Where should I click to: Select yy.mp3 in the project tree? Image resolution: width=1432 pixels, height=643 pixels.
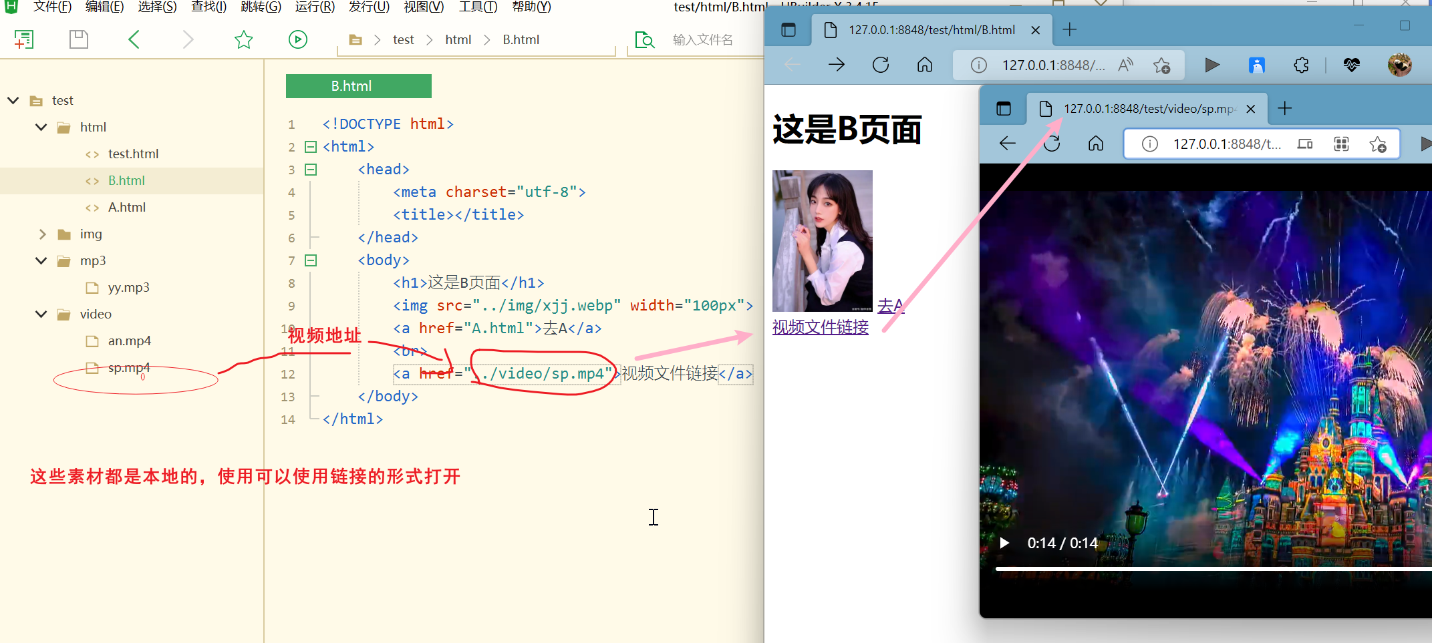click(x=128, y=287)
